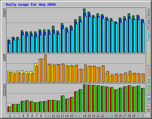
Task: Click day 14 on the x-axis
Action: [x=67, y=116]
